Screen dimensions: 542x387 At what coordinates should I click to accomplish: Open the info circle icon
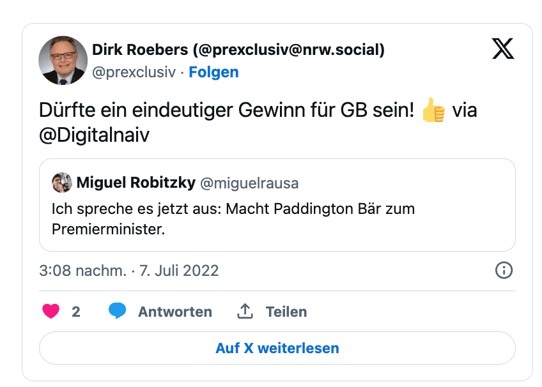(x=504, y=270)
